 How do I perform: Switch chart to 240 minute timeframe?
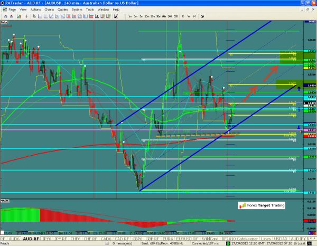click(169, 17)
